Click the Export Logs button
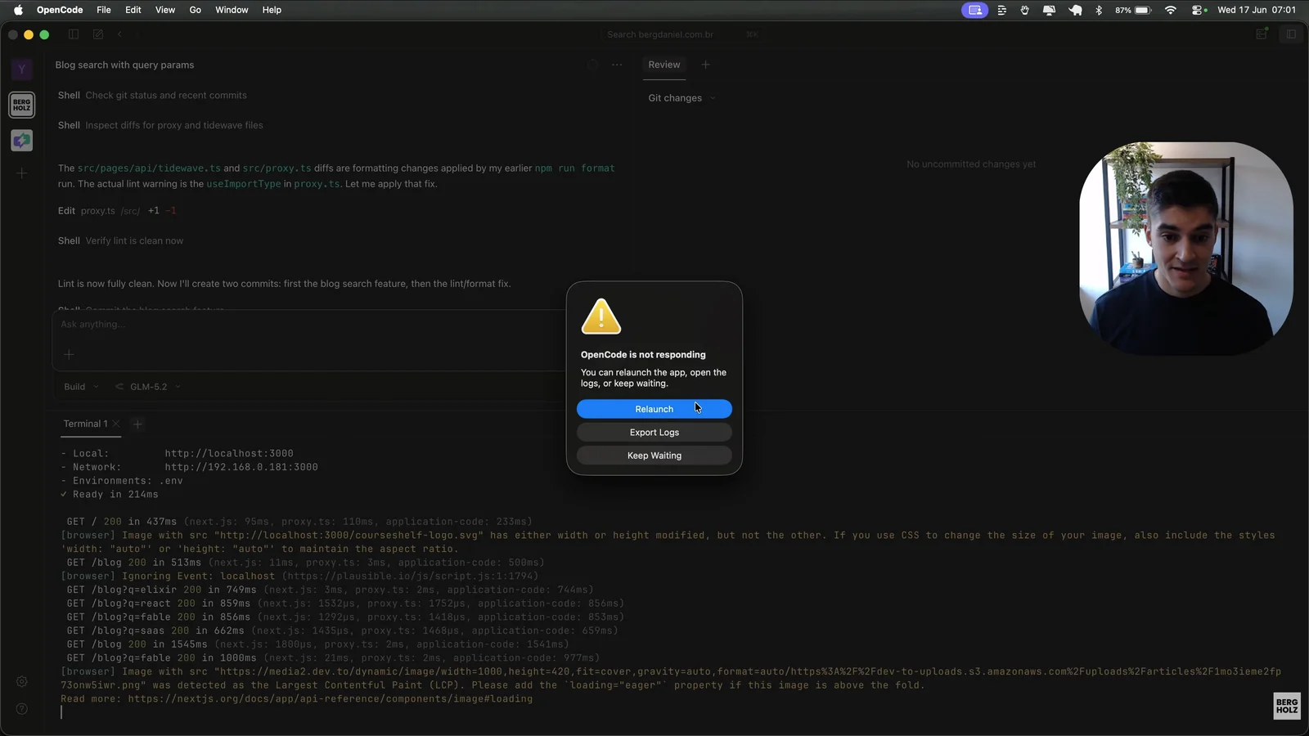1309x736 pixels. tap(654, 432)
